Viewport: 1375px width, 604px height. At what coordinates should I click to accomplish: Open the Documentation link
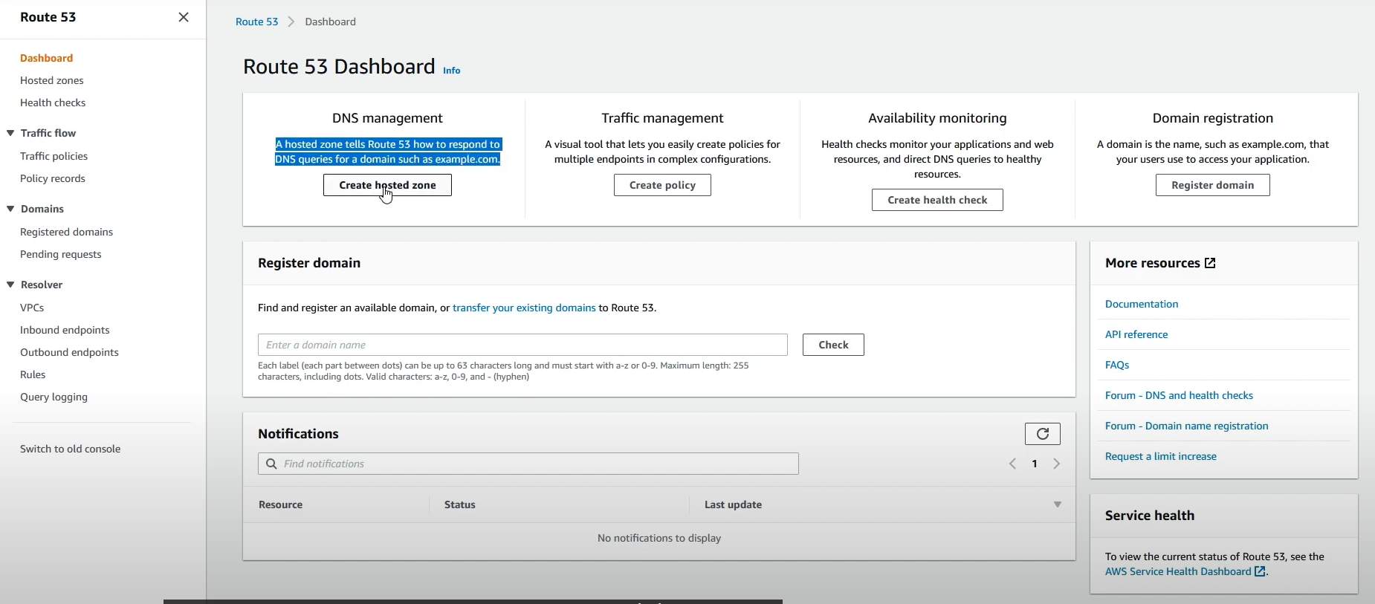[x=1142, y=304]
